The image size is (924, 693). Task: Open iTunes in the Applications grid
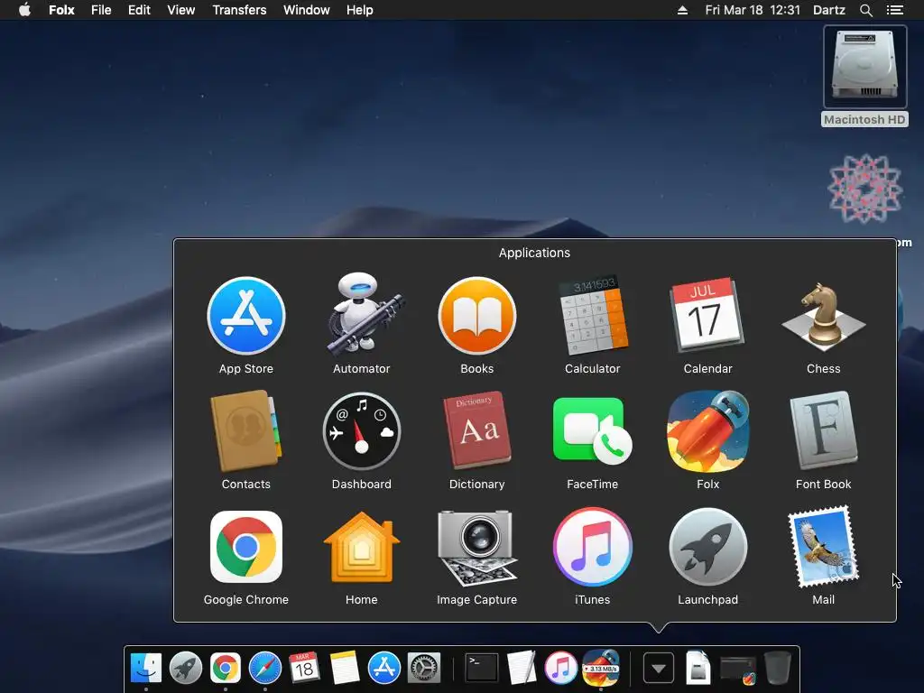(x=593, y=547)
